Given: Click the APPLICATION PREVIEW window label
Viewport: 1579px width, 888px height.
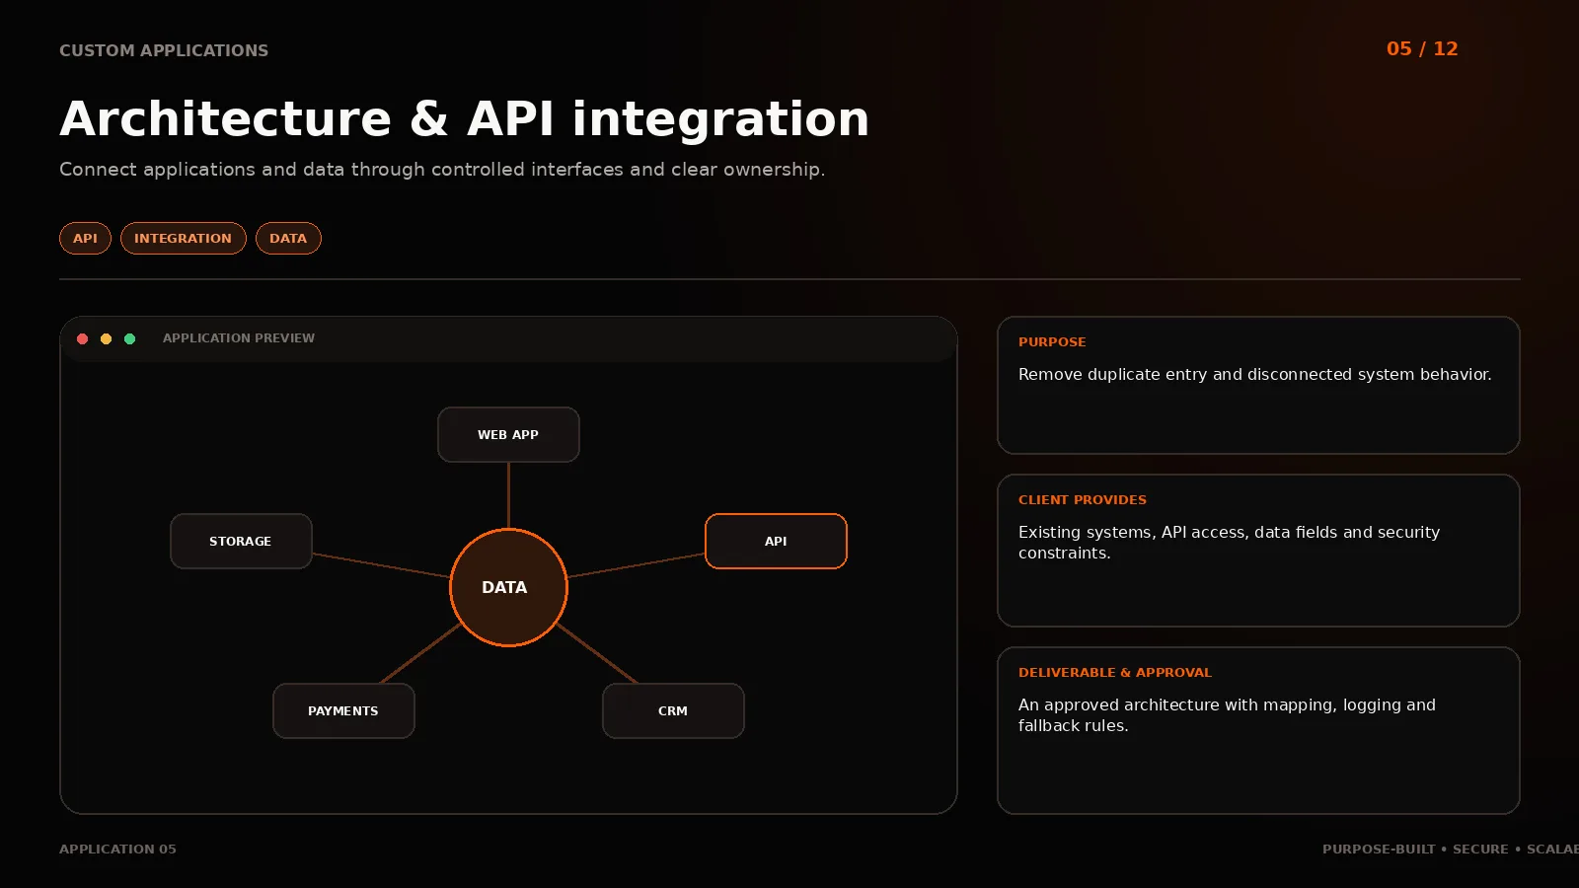Looking at the screenshot, I should coord(239,337).
